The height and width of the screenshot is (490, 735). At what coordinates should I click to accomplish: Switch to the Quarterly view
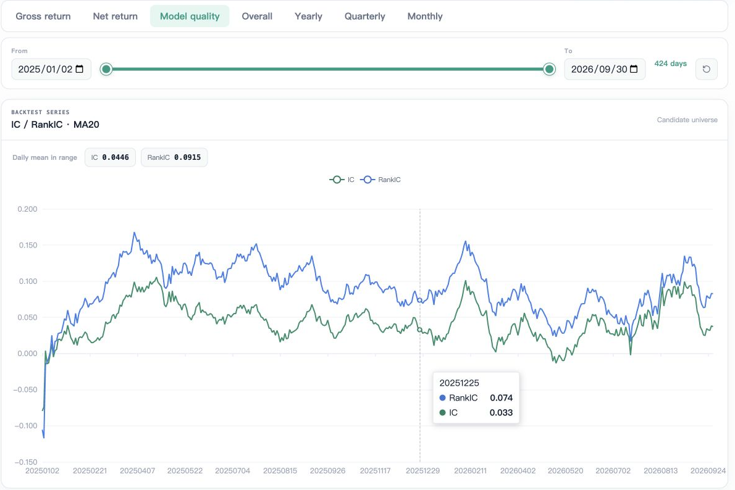coord(364,17)
